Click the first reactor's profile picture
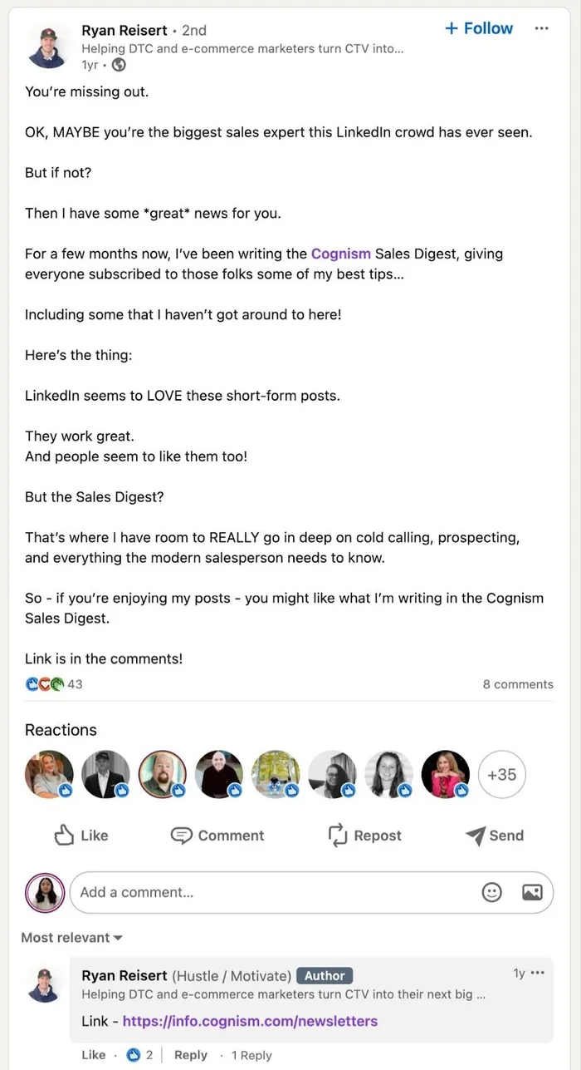This screenshot has height=1070, width=581. 49,775
